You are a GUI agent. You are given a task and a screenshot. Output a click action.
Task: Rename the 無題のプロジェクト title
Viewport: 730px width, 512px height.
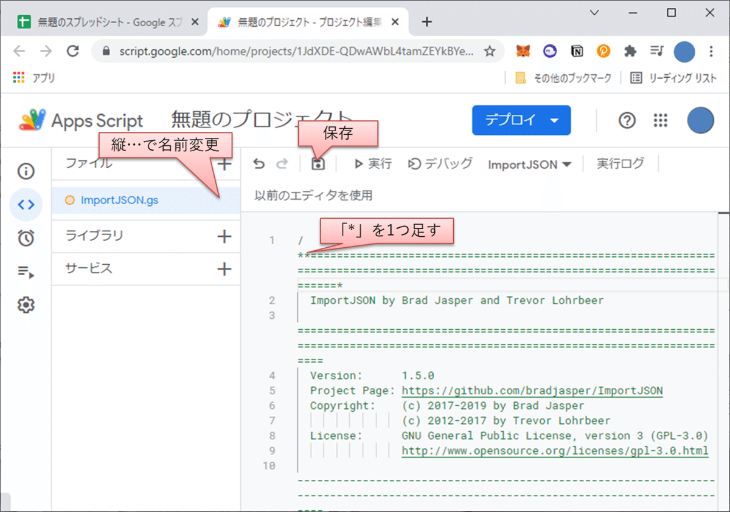pos(262,120)
